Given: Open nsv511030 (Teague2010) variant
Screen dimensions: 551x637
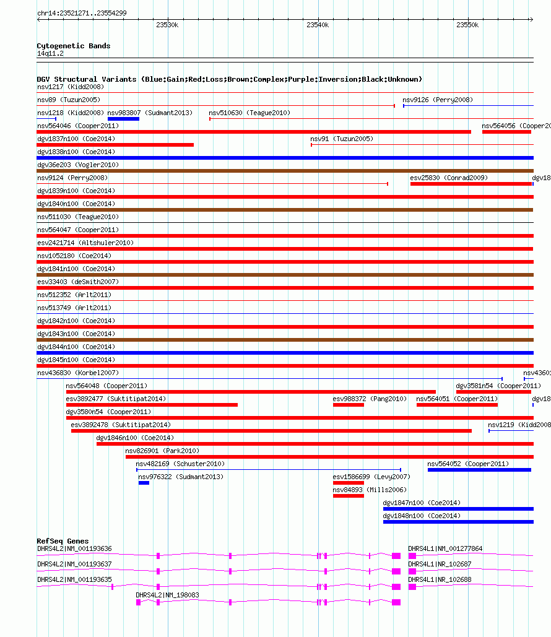Looking at the screenshot, I should [x=78, y=217].
